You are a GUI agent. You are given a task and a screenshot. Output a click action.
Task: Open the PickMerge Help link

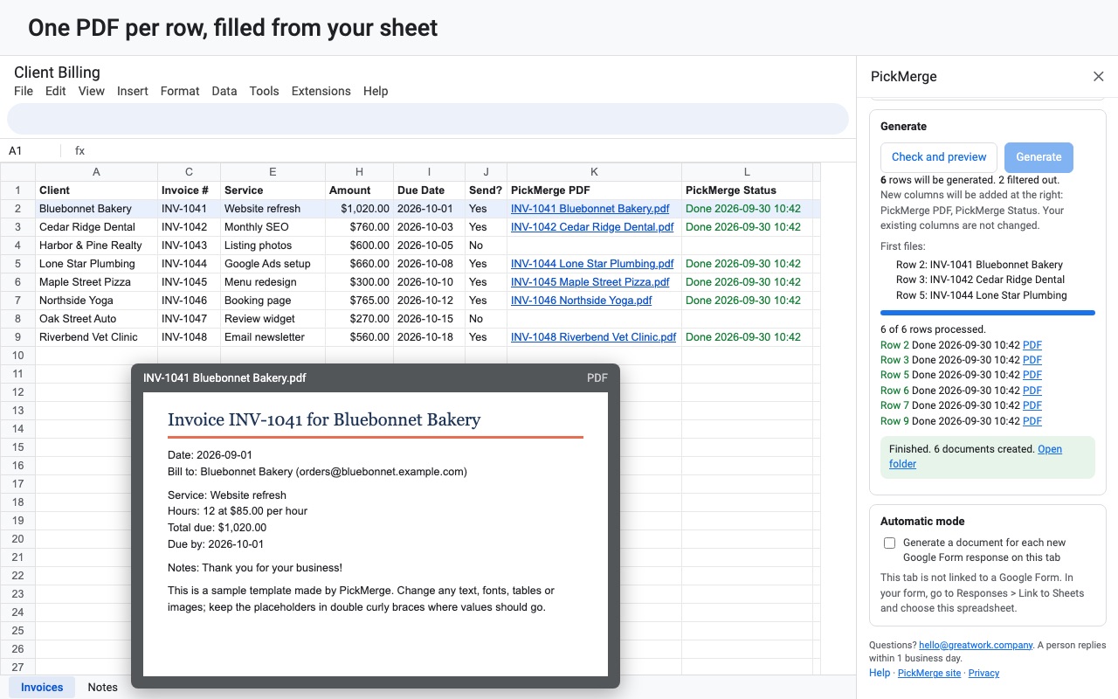(x=880, y=673)
